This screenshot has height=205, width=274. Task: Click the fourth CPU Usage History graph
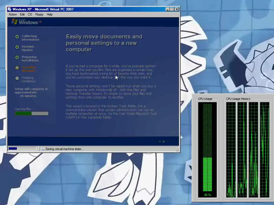coord(265,150)
